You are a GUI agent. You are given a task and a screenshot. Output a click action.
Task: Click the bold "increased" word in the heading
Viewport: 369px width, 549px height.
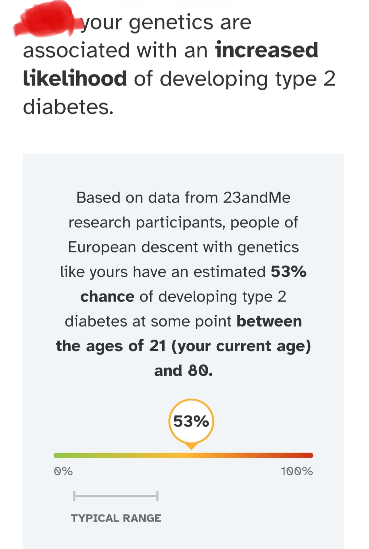coord(267,50)
